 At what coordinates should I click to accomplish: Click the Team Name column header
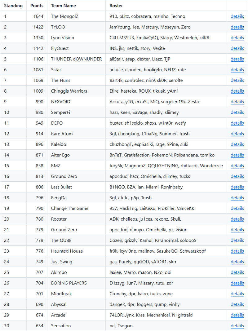click(x=63, y=6)
